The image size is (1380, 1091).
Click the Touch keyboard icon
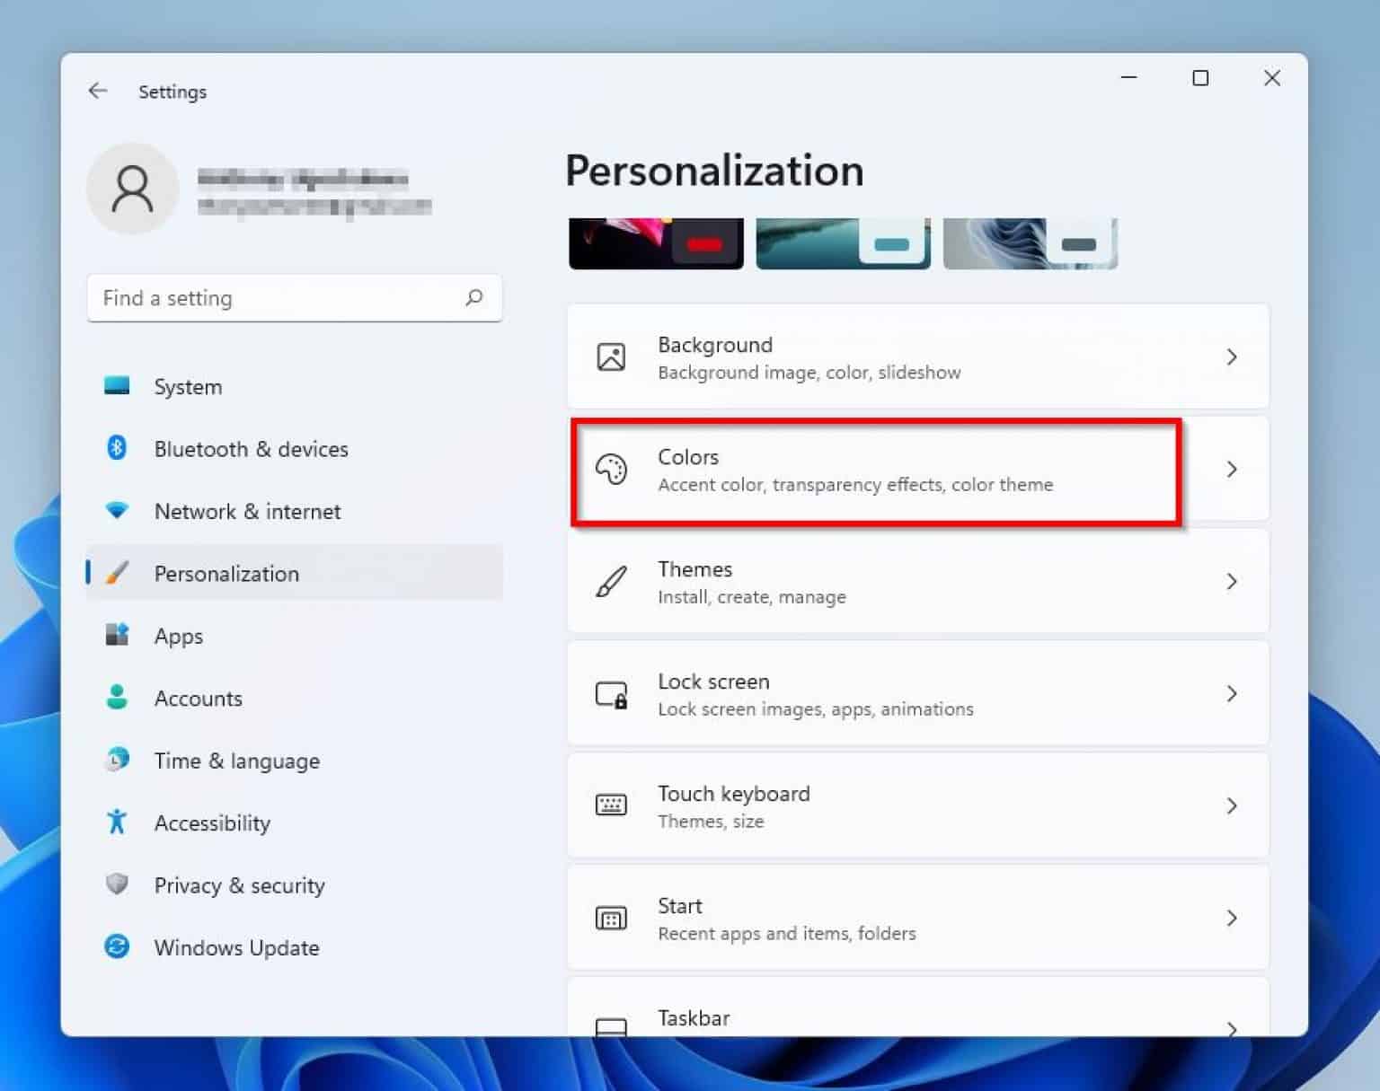(x=612, y=805)
